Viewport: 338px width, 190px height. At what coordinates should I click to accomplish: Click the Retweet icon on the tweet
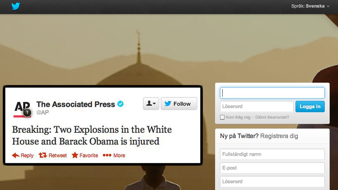point(43,155)
